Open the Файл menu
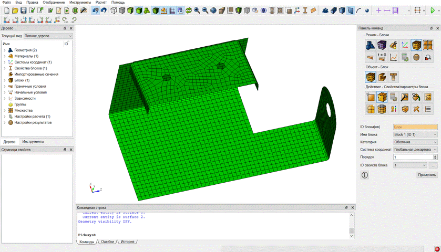Viewport: 441px width, 252px height. click(6, 2)
